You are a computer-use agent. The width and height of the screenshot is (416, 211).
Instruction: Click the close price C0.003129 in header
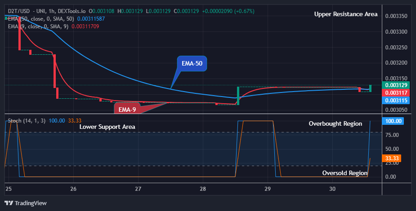[186, 11]
